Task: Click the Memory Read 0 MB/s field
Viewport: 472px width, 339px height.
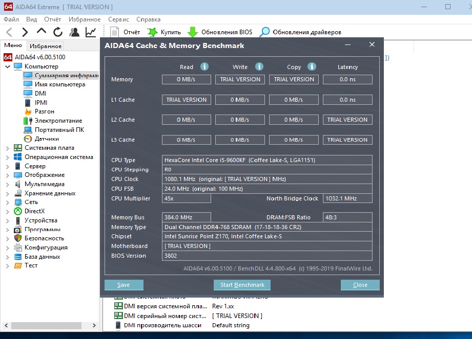Action: pos(187,79)
